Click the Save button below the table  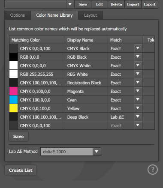[x=18, y=136]
